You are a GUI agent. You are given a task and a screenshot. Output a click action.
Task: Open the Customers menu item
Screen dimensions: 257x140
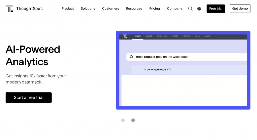point(110,9)
